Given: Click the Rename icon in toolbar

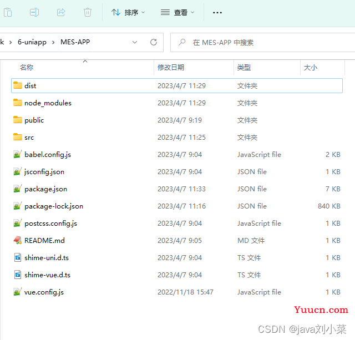Looking at the screenshot, I should point(34,12).
